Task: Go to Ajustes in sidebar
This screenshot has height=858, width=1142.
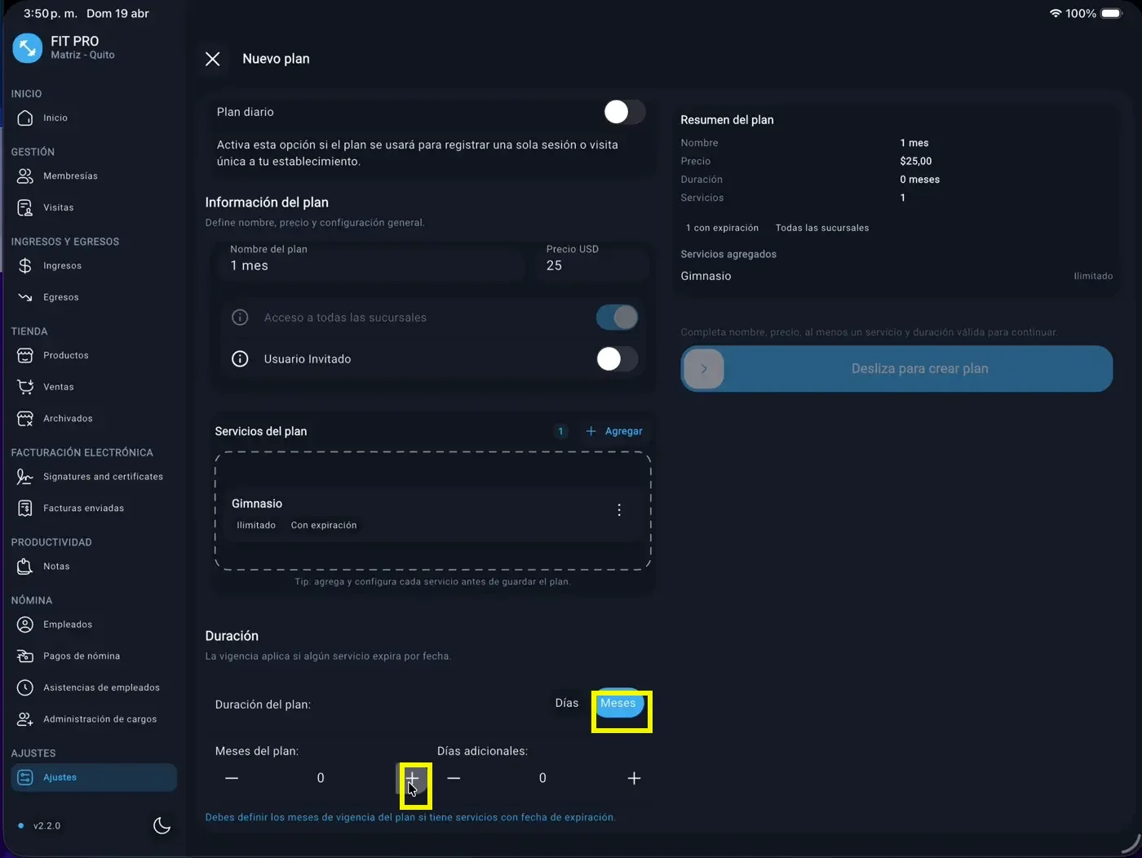Action: pyautogui.click(x=60, y=778)
